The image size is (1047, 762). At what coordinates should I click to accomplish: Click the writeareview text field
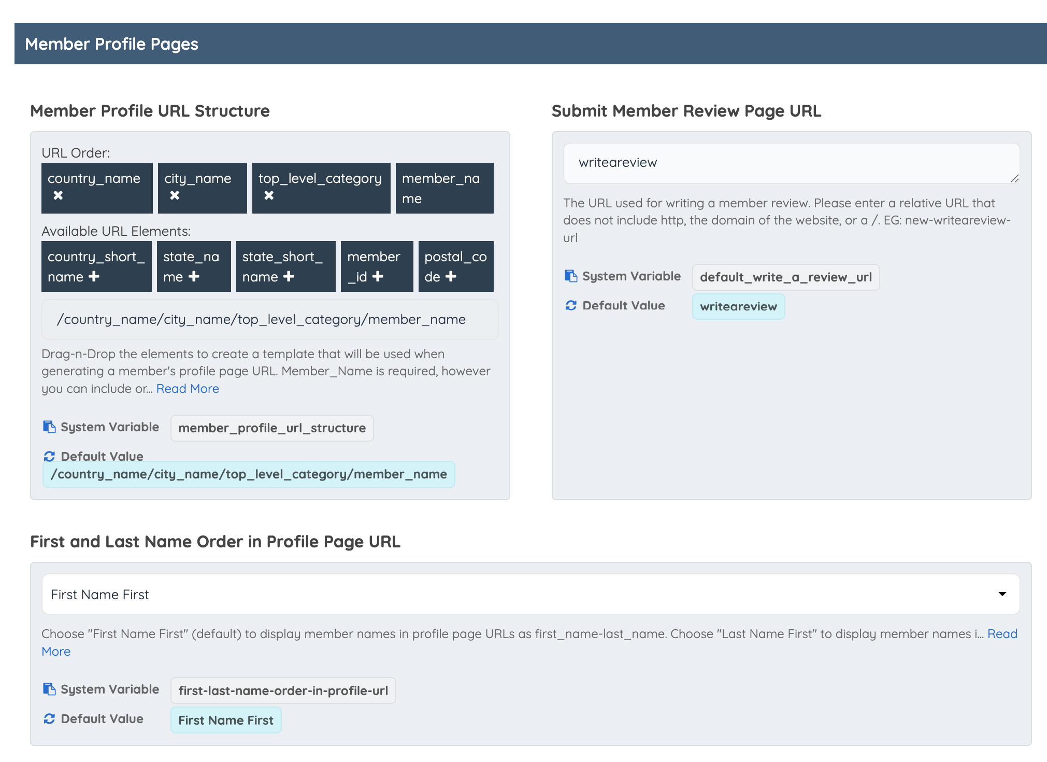791,163
